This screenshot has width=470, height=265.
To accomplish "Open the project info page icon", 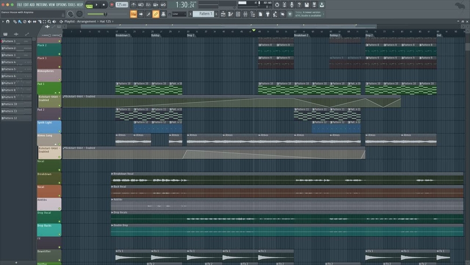I will (x=260, y=14).
